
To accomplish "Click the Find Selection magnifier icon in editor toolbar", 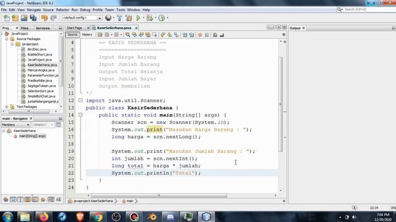I will coord(128,35).
